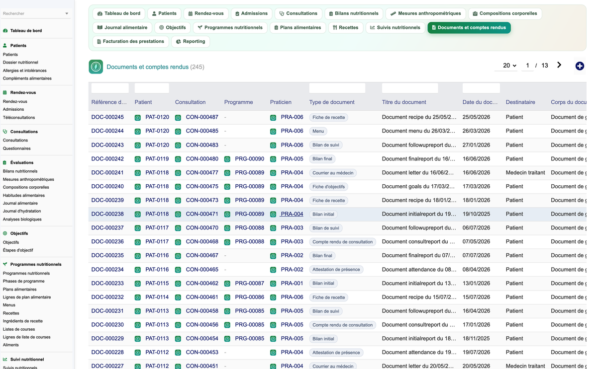This screenshot has height=369, width=597.
Task: Sort by the Destinataire column header
Action: tap(520, 102)
